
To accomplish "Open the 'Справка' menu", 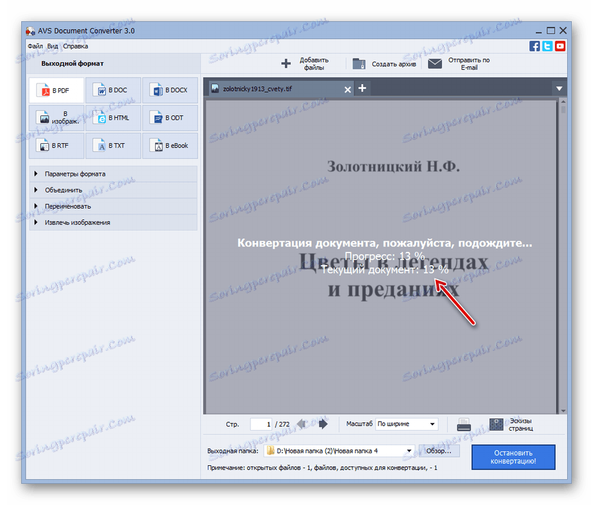I will pos(76,46).
